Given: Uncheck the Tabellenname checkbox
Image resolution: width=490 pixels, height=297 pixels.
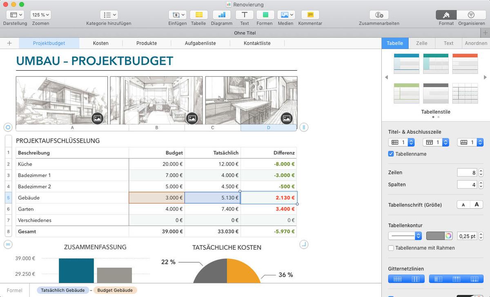Looking at the screenshot, I should click(x=391, y=154).
